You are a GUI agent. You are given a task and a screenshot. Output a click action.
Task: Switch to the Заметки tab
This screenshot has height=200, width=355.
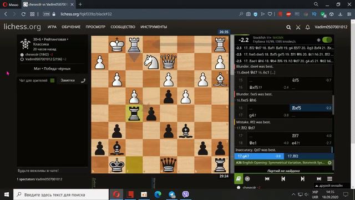68,80
